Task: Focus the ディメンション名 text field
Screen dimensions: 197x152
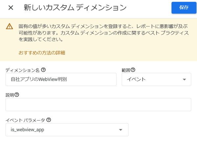Action: (x=61, y=79)
